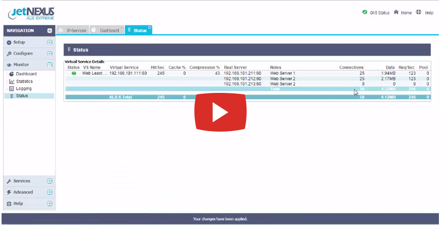441x225 pixels.
Task: Open Dashboard from the Monitor tree
Action: click(26, 74)
